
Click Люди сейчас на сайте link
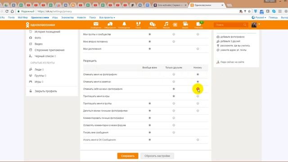tap(232, 62)
